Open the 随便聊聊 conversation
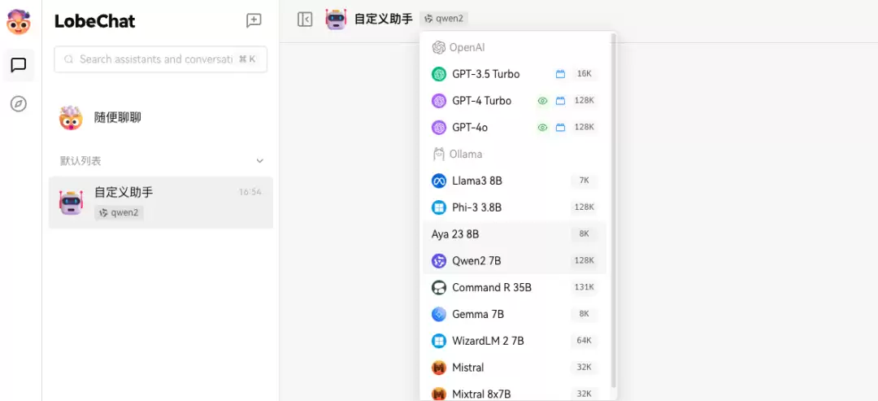Image resolution: width=878 pixels, height=401 pixels. (x=161, y=118)
